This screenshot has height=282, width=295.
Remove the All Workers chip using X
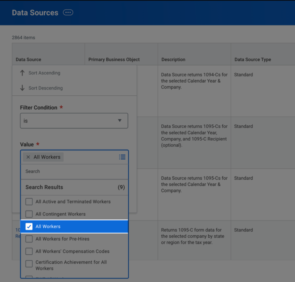click(28, 157)
